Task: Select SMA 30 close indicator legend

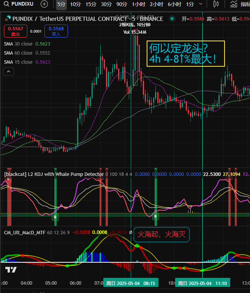Action: (27, 44)
